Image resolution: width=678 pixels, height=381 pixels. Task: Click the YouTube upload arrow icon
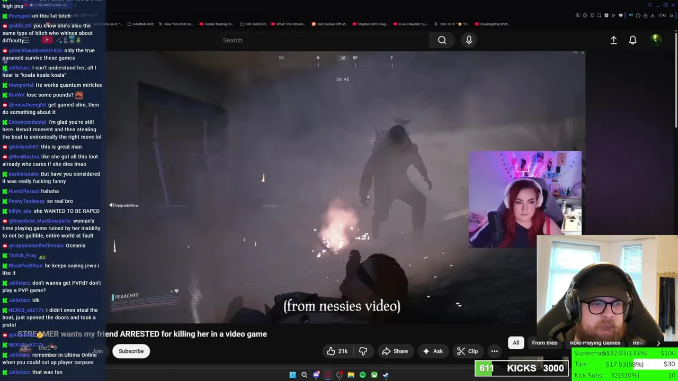tap(613, 40)
